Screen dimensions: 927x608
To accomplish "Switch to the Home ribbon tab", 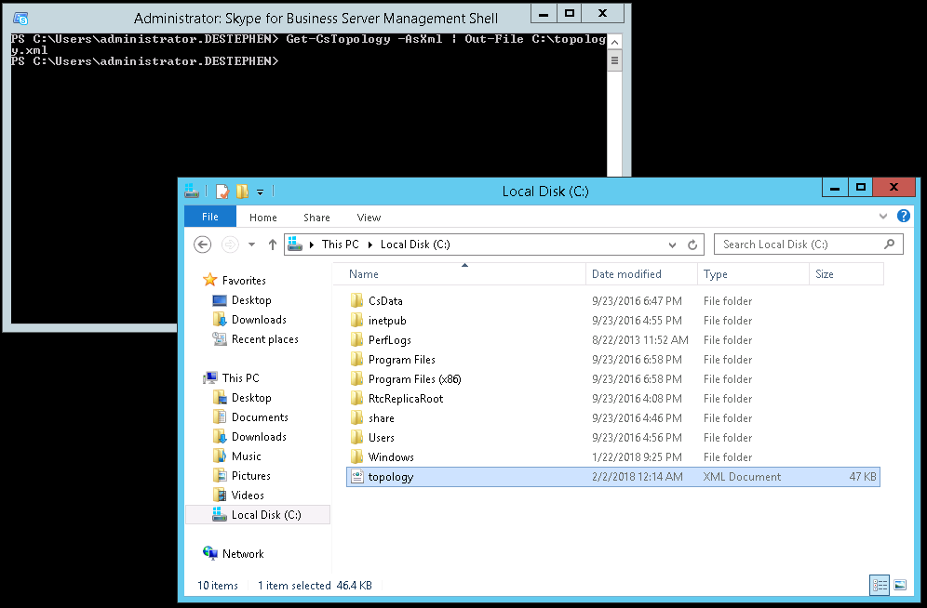I will [263, 218].
